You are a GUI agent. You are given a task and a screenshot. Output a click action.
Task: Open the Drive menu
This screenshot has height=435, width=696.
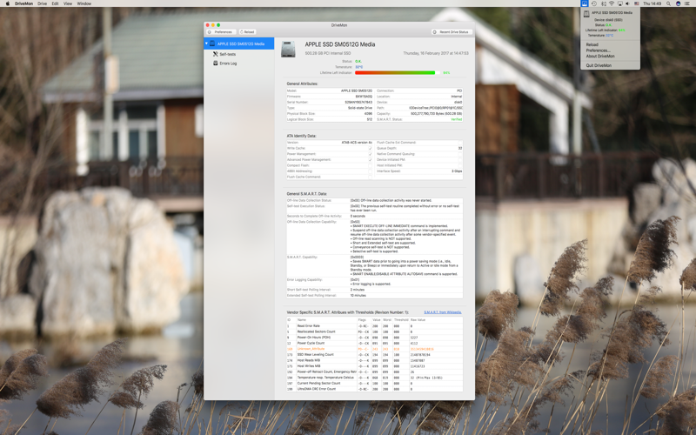click(42, 3)
